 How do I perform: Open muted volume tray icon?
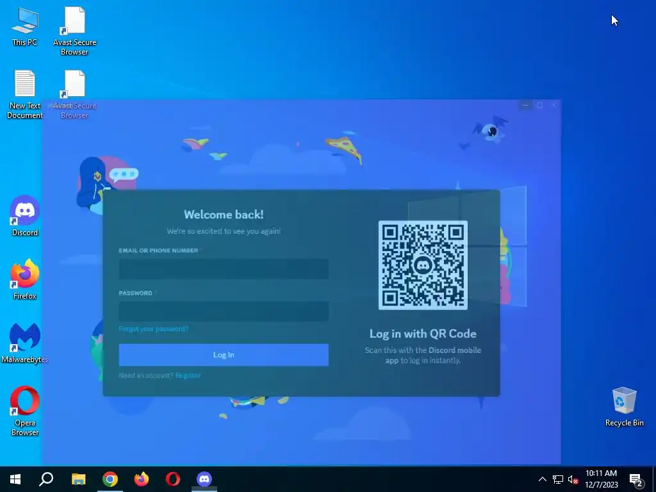(x=573, y=479)
